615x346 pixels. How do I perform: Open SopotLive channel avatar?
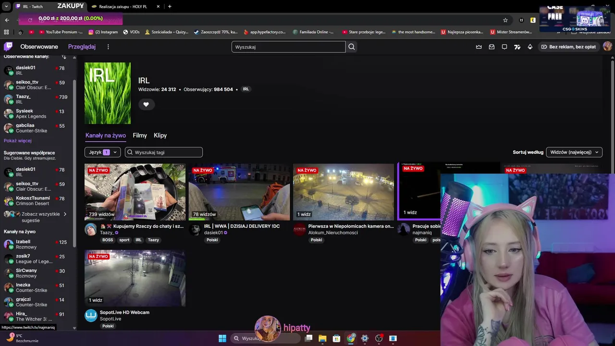91,316
